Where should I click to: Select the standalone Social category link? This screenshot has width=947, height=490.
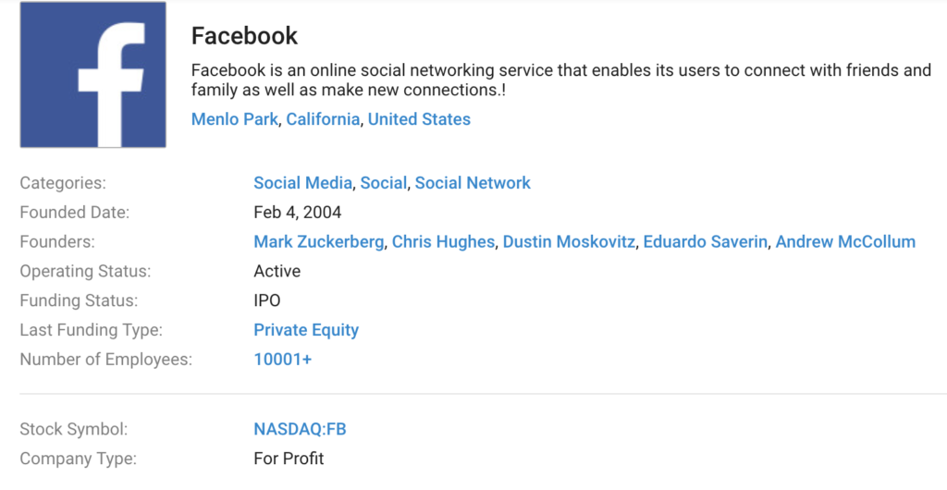[x=384, y=183]
